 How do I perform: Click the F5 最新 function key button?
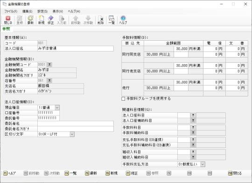point(91,173)
